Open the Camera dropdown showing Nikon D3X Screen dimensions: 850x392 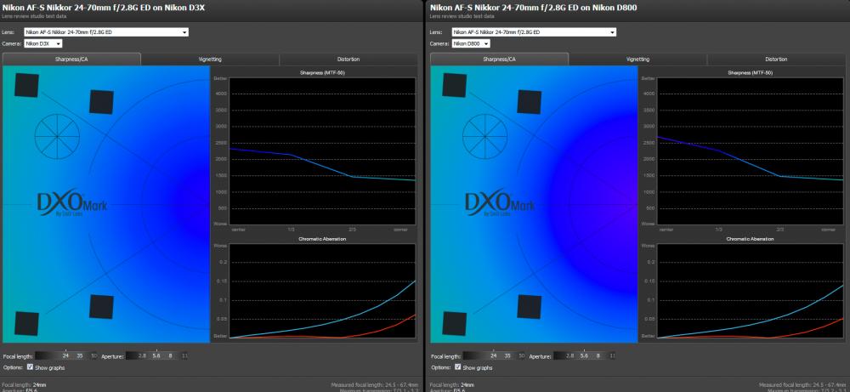point(43,44)
